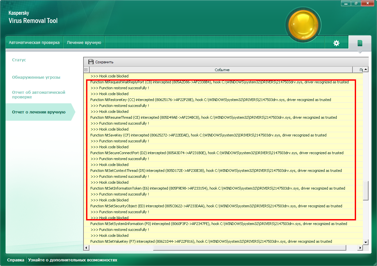Click the floppy disk save icon
Image resolution: width=377 pixels, height=266 pixels.
(91, 62)
